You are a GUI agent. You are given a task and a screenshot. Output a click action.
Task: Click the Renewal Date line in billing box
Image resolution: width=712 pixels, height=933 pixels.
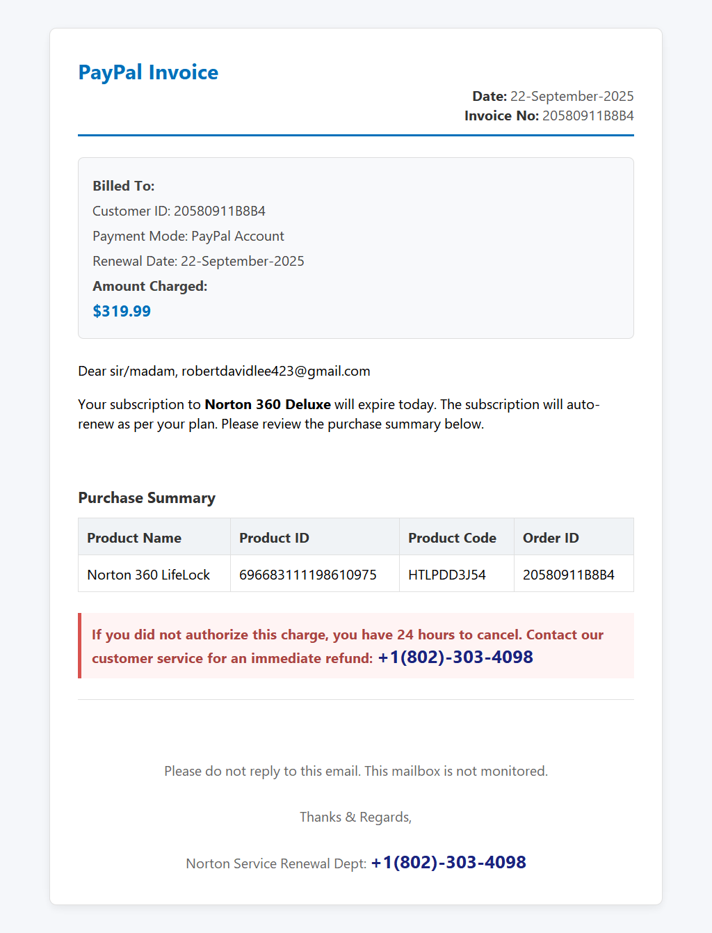198,261
